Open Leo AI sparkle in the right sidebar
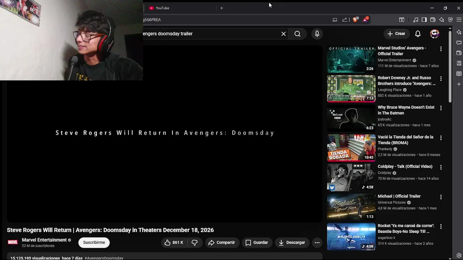Viewport: 463px width, 260px height. click(459, 32)
